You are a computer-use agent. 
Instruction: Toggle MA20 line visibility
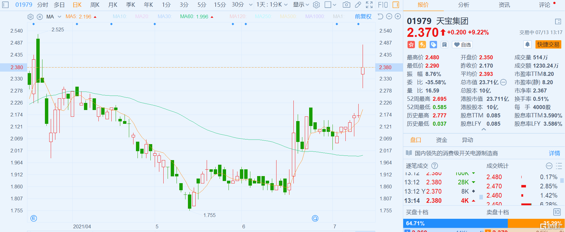click(x=142, y=16)
